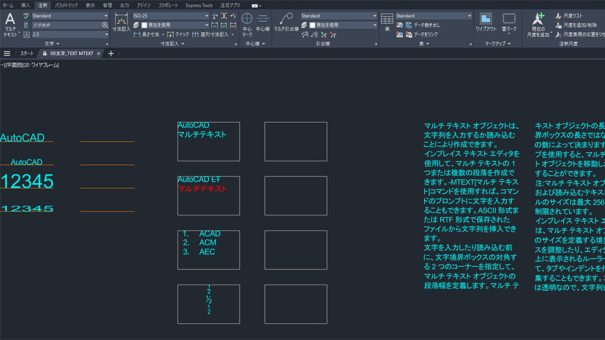The image size is (605, 340).
Task: Switch to the 挿入 ribbon tab
Action: pyautogui.click(x=26, y=5)
